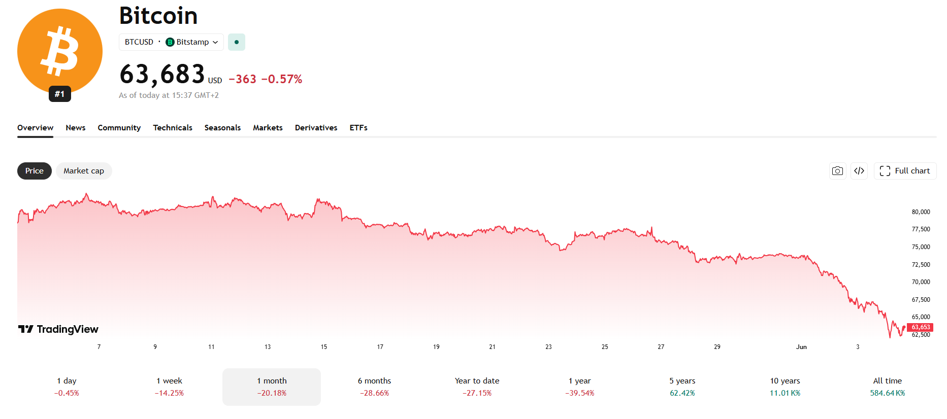Image resolution: width=947 pixels, height=419 pixels.
Task: Click the #1 rank badge
Action: click(60, 94)
